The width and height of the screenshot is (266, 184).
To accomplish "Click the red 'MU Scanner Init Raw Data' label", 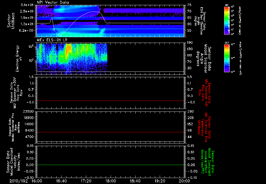I will point(205,93).
